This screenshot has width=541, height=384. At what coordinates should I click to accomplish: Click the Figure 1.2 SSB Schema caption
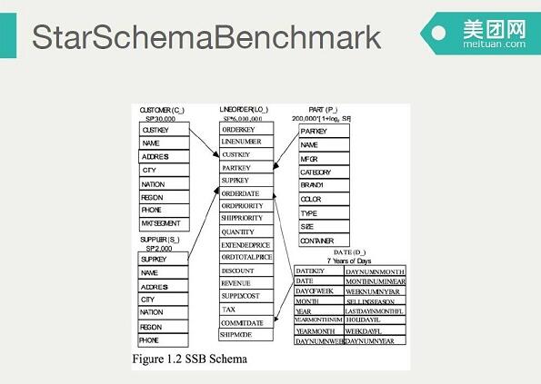click(x=190, y=359)
